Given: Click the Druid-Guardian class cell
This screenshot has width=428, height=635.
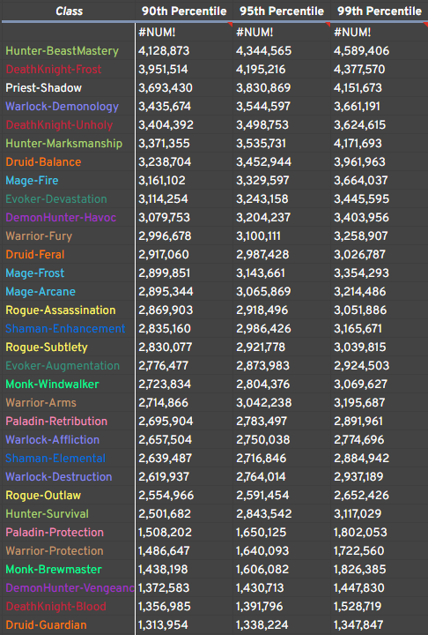Looking at the screenshot, I should [68, 625].
